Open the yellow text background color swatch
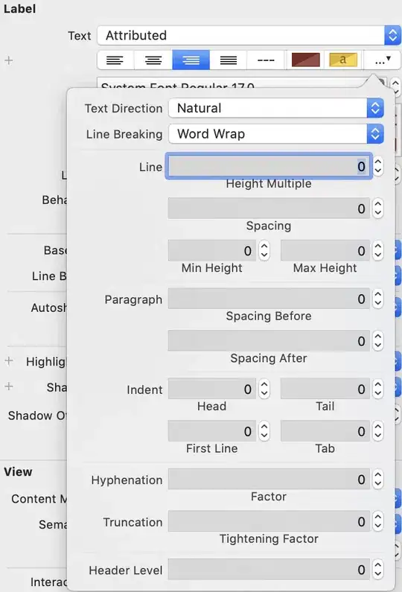This screenshot has width=402, height=592. point(343,60)
